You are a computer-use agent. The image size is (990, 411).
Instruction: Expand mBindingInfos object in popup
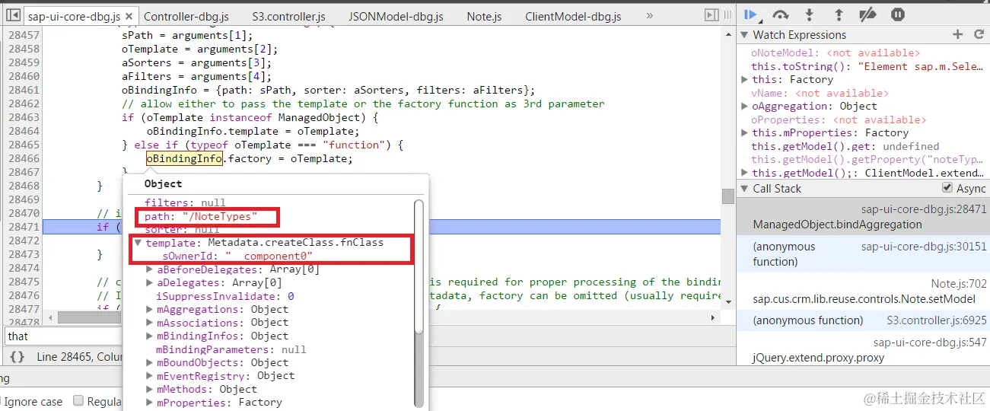[149, 336]
